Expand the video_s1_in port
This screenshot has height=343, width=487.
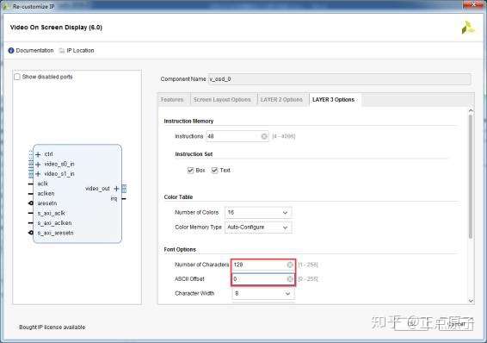(38, 174)
